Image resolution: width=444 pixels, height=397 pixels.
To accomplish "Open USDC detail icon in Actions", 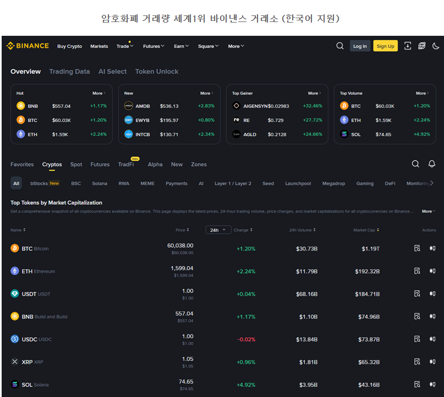I will [x=417, y=339].
